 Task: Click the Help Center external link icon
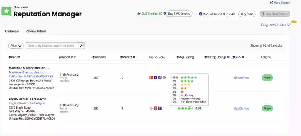coord(271,3)
